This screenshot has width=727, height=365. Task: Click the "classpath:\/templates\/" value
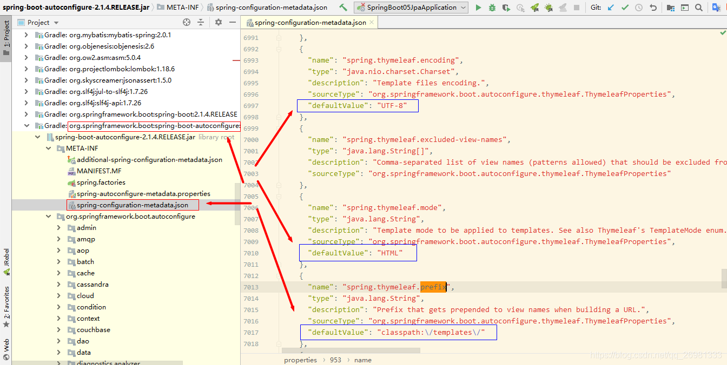tap(430, 332)
